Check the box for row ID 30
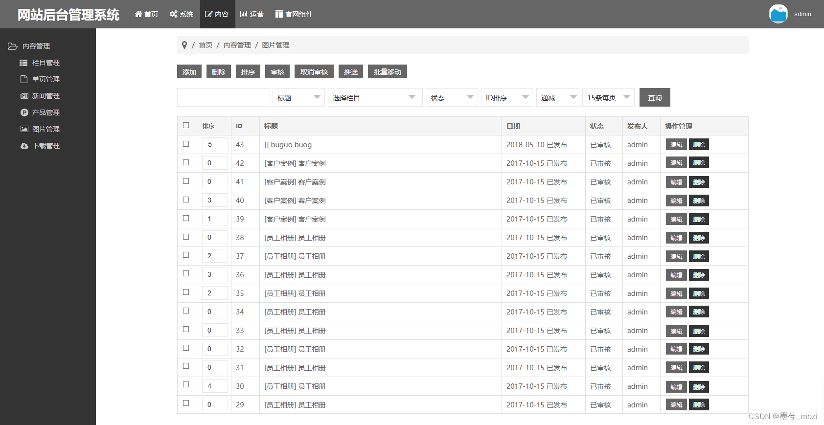The image size is (824, 425). click(x=186, y=384)
